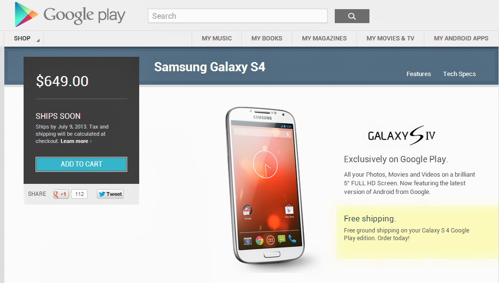Open the MY MUSIC tab
The image size is (499, 283).
click(217, 39)
